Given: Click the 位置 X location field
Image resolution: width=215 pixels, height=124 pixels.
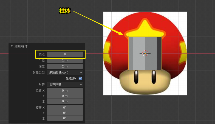Looking at the screenshot, I should tap(65, 91).
